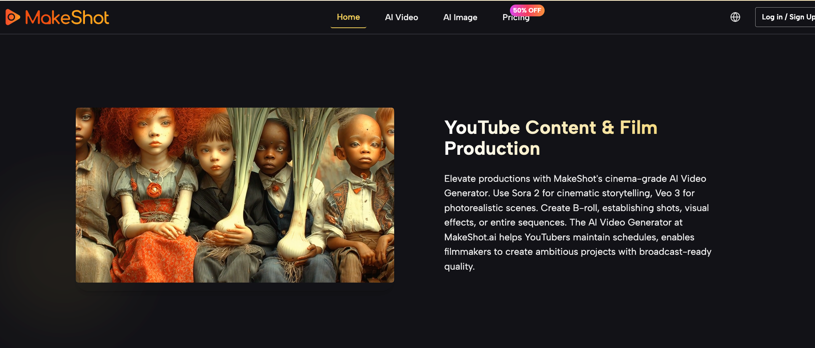Viewport: 815px width, 348px height.
Task: Click the word quality ending the paragraph
Action: pos(459,267)
